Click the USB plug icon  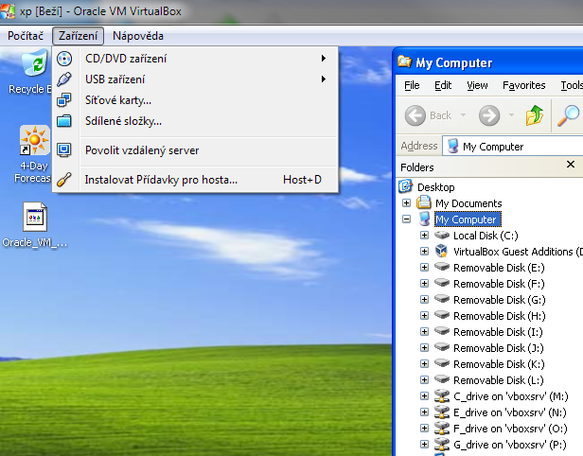pyautogui.click(x=64, y=79)
